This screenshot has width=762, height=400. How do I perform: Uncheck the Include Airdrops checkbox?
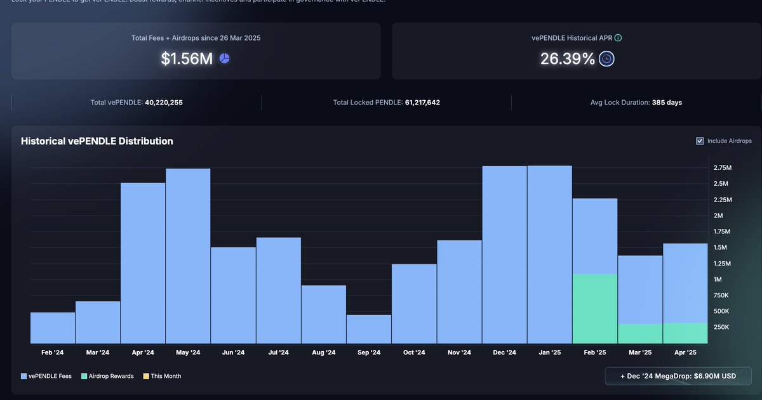click(700, 141)
